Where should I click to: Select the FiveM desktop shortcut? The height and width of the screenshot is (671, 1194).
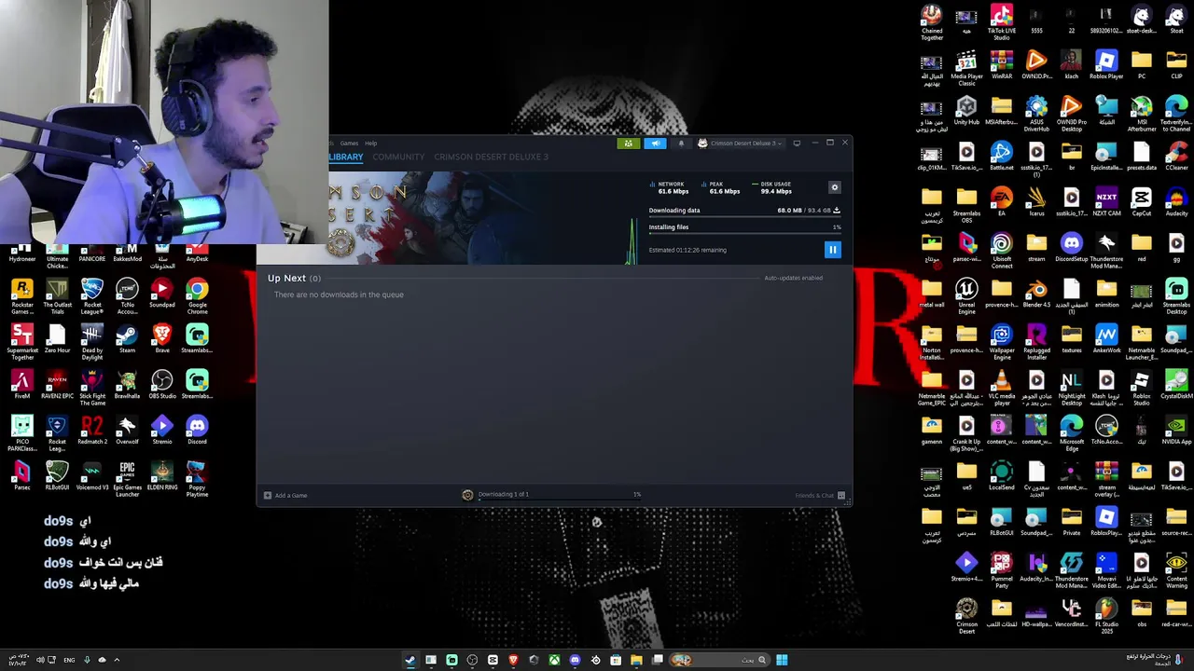click(x=22, y=384)
